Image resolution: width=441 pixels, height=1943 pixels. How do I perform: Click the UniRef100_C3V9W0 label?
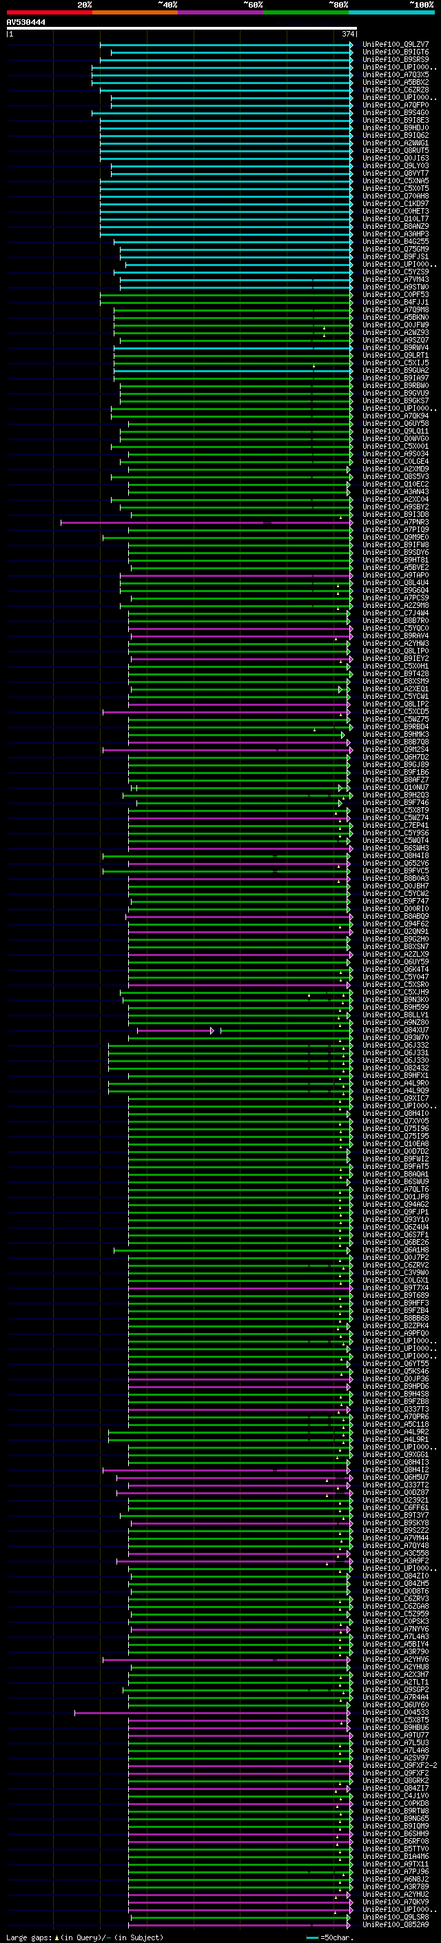[x=396, y=1273]
